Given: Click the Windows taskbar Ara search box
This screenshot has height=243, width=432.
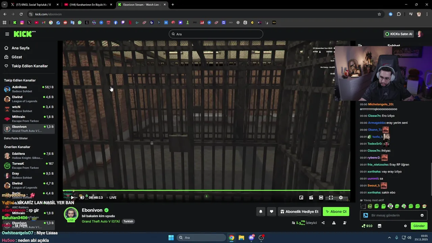Looking at the screenshot, I should (x=201, y=238).
